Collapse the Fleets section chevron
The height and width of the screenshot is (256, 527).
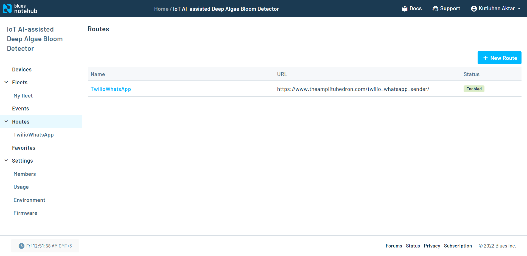(x=6, y=82)
